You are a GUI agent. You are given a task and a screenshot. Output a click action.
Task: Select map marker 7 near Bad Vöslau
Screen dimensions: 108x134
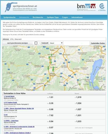click(51, 55)
